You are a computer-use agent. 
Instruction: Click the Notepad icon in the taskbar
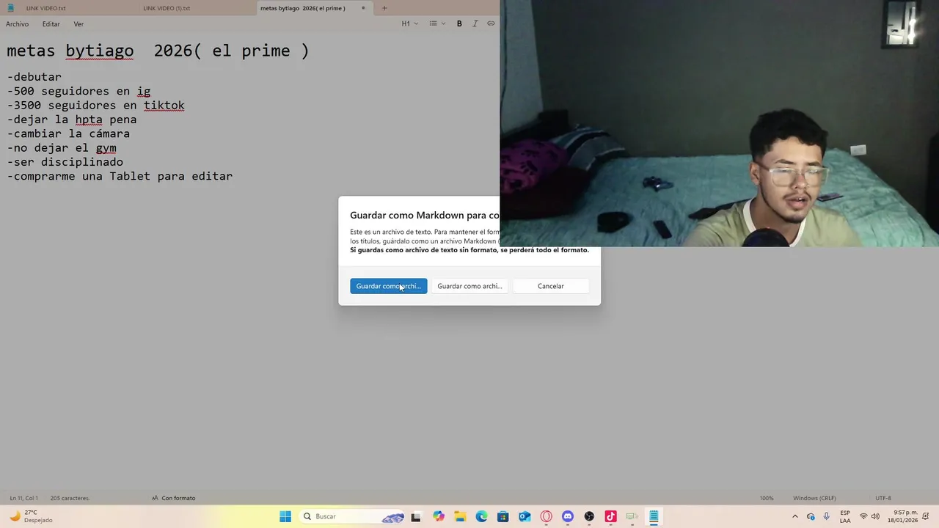pyautogui.click(x=654, y=516)
